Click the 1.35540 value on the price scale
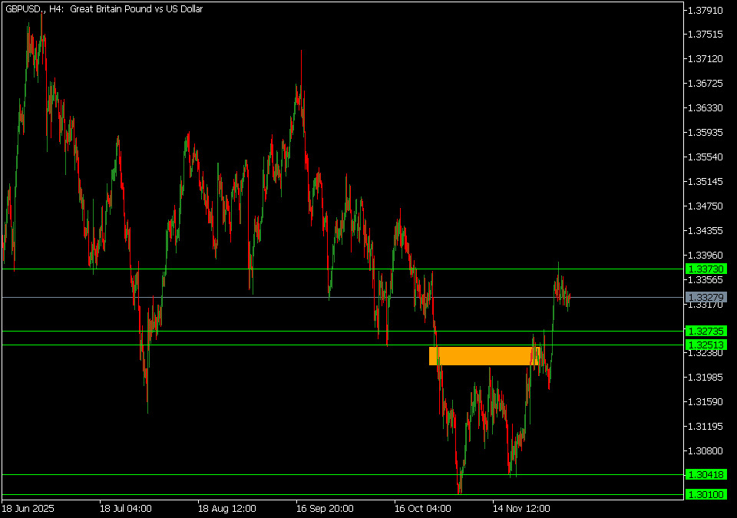The width and height of the screenshot is (737, 518). pos(706,157)
